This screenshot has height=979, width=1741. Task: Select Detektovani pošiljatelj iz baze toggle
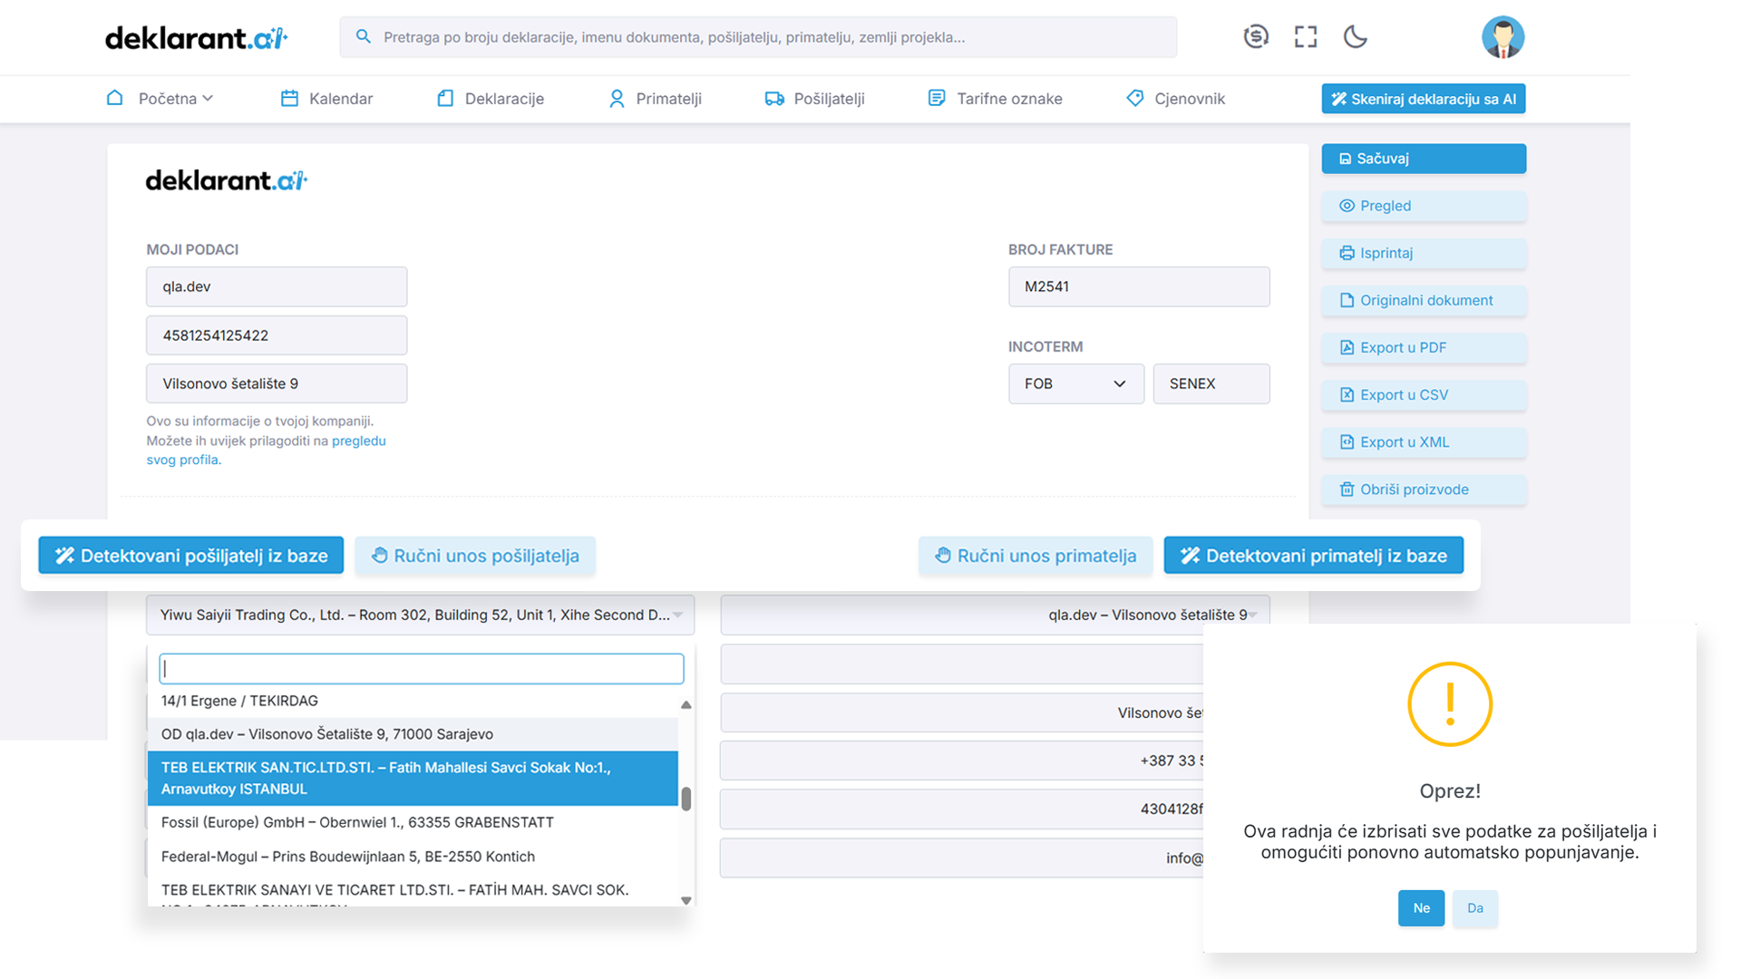click(191, 556)
